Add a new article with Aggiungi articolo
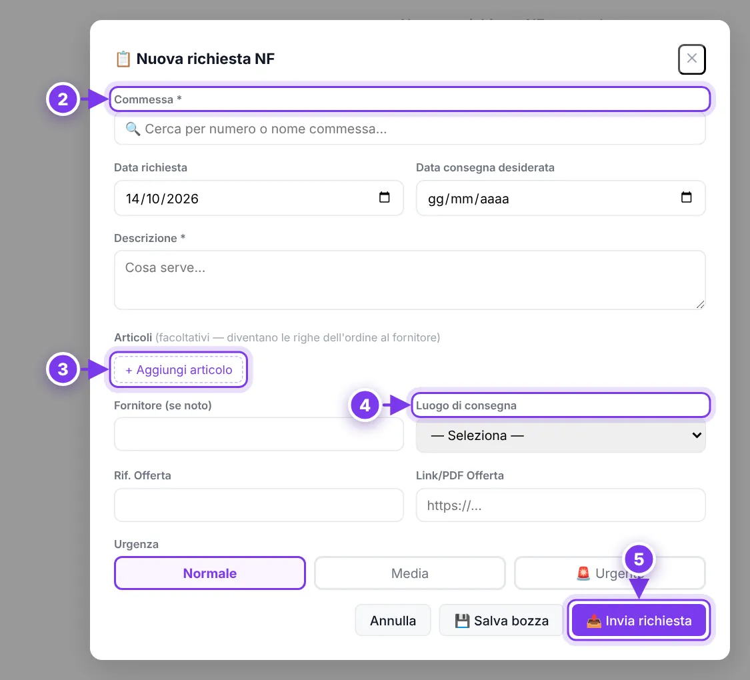Image resolution: width=750 pixels, height=680 pixels. pos(179,369)
